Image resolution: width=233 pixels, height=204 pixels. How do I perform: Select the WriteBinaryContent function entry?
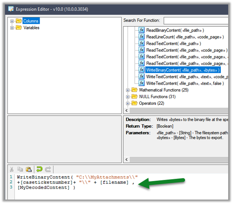183,70
